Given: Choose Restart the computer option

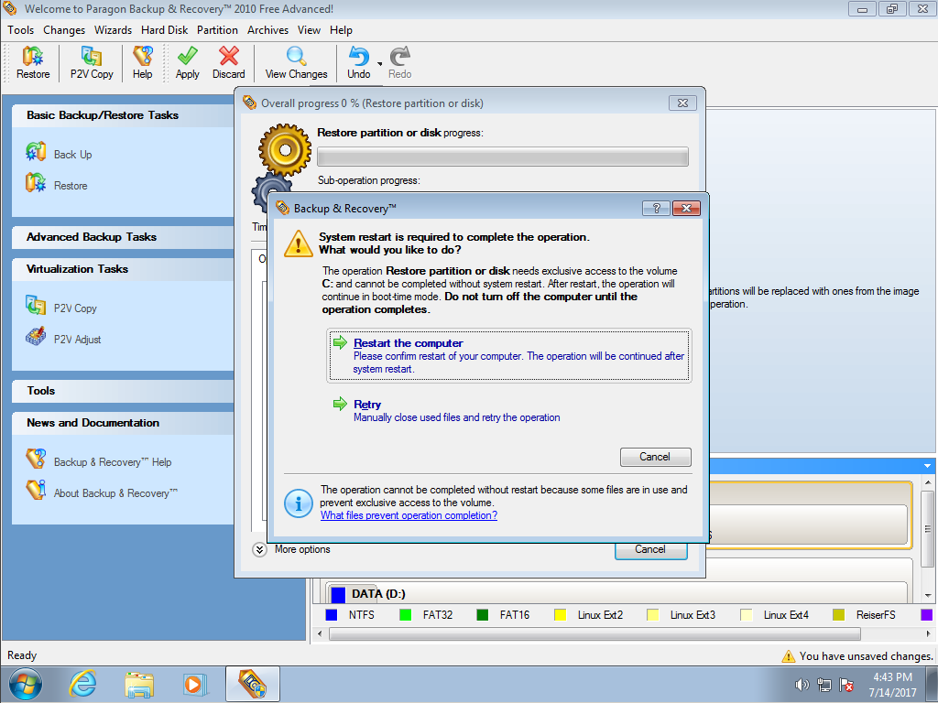Looking at the screenshot, I should (x=408, y=343).
